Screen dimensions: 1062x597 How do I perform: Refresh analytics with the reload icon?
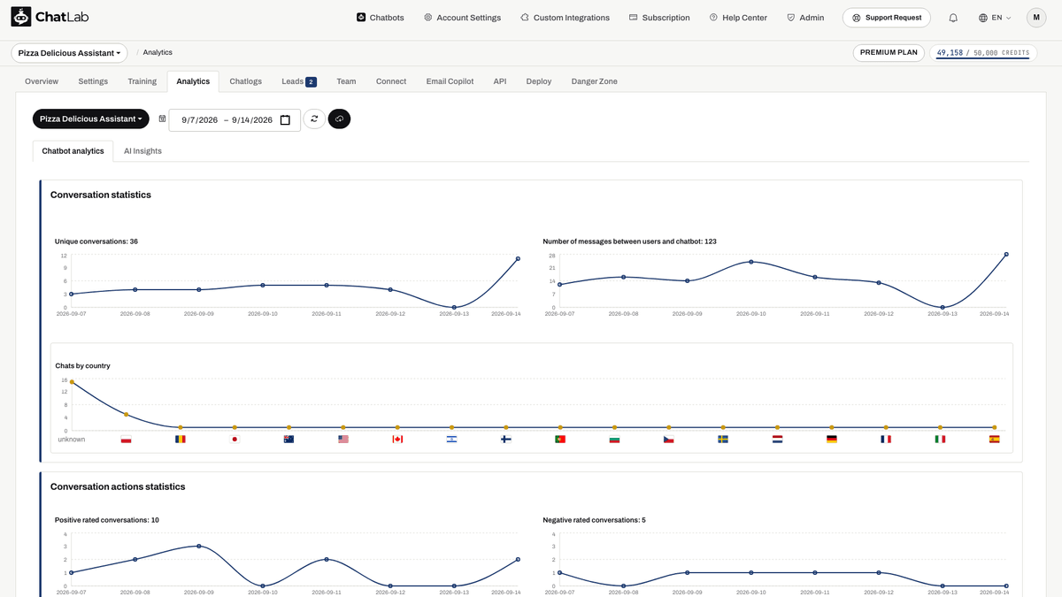[314, 119]
